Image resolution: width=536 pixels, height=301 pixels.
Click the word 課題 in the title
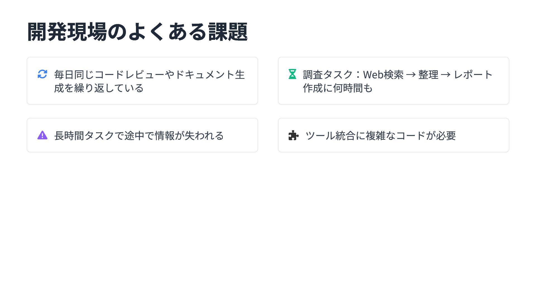point(228,32)
